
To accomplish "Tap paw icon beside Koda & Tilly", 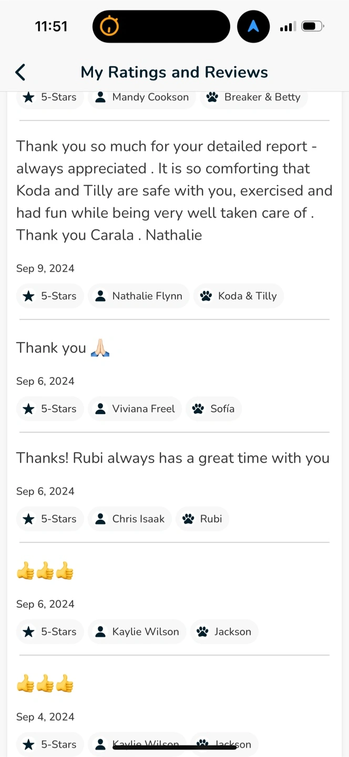I will [206, 296].
